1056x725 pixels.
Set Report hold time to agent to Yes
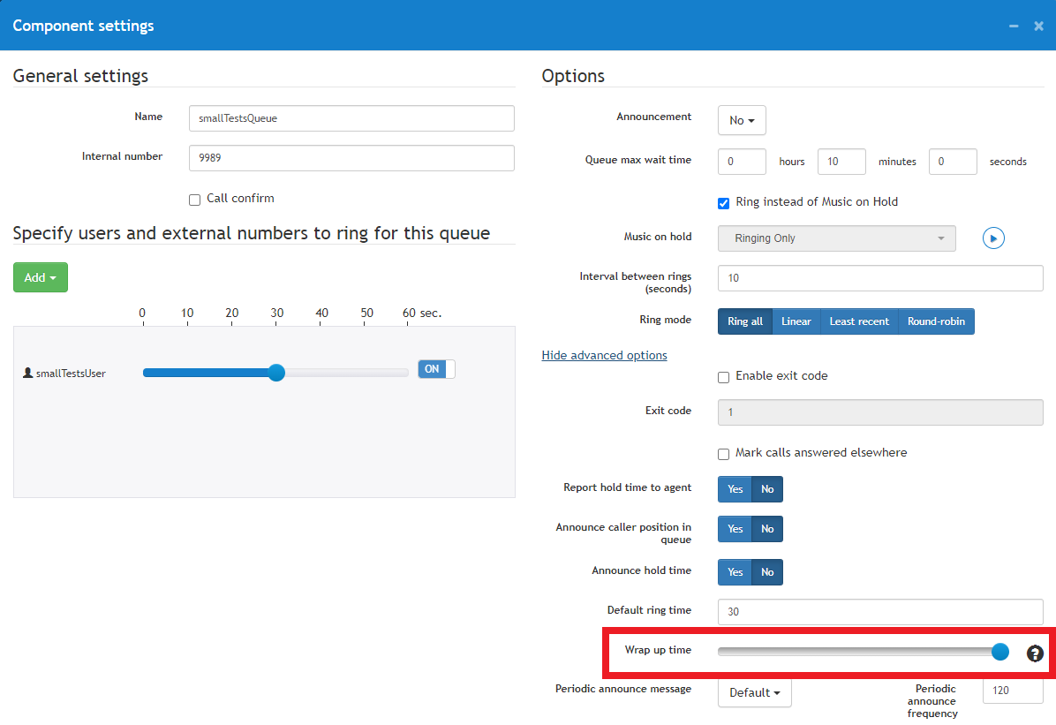pos(735,489)
